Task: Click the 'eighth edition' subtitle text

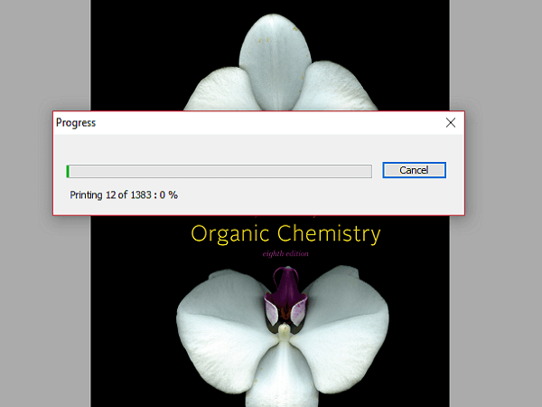Action: point(285,254)
